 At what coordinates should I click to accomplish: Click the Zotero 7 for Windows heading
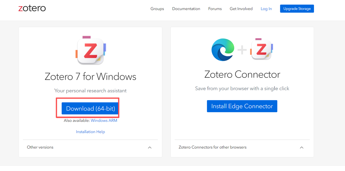point(91,77)
